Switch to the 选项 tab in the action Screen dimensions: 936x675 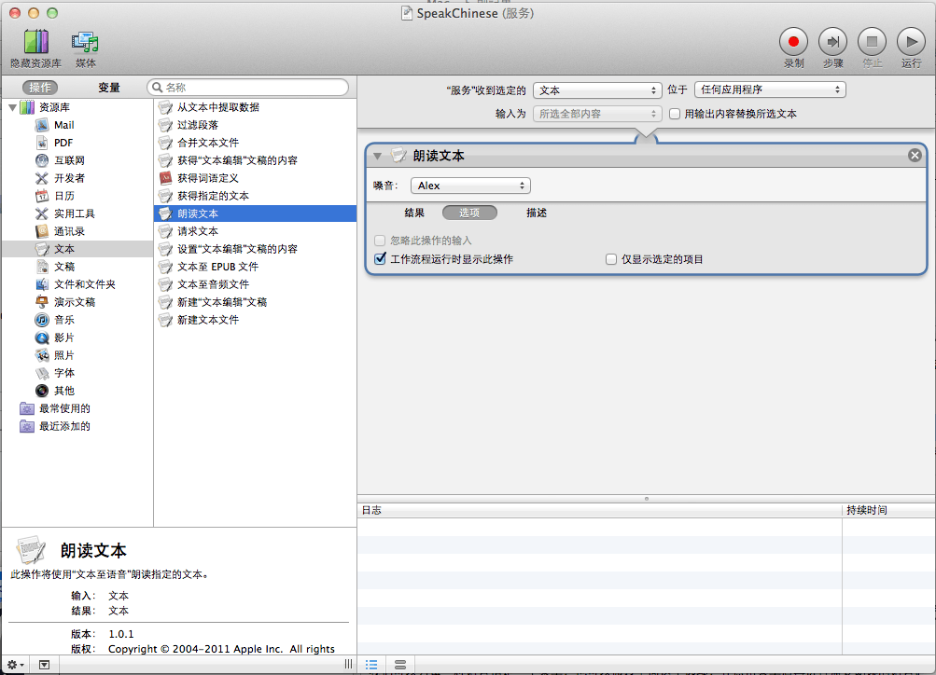pos(469,213)
